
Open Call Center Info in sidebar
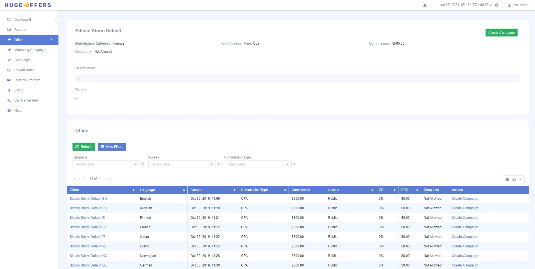click(x=26, y=100)
